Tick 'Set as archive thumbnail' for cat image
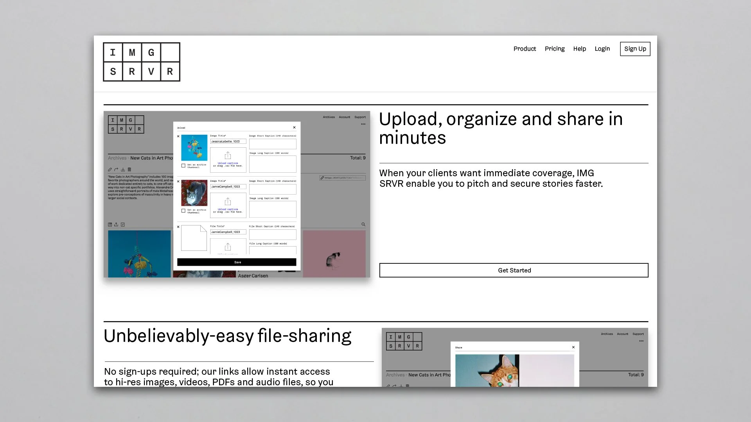Viewport: 751px width, 422px height. pyautogui.click(x=183, y=211)
